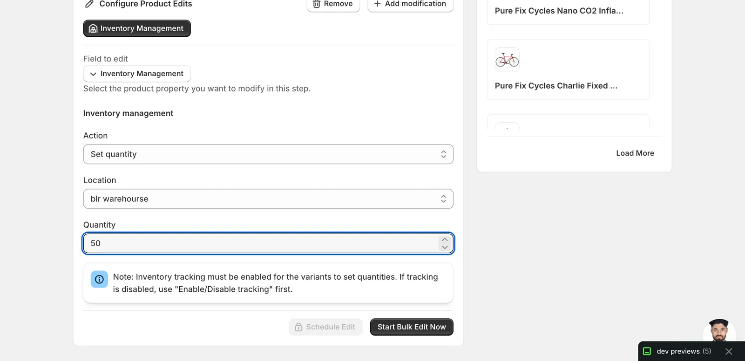This screenshot has height=361, width=745.
Task: Click the Inventory management section heading
Action: click(x=128, y=113)
